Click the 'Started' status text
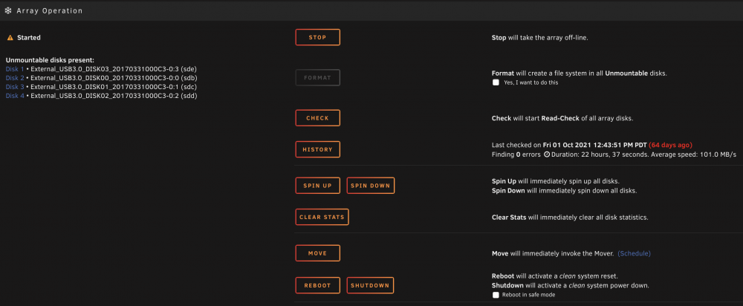This screenshot has width=743, height=306. point(29,37)
